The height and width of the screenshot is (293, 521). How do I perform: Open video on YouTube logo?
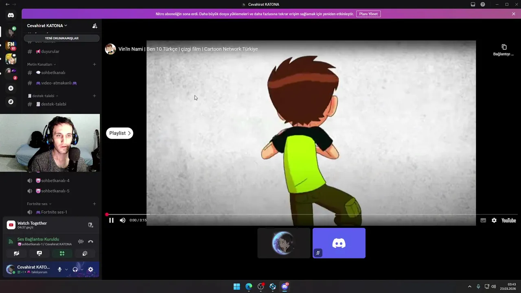click(508, 220)
